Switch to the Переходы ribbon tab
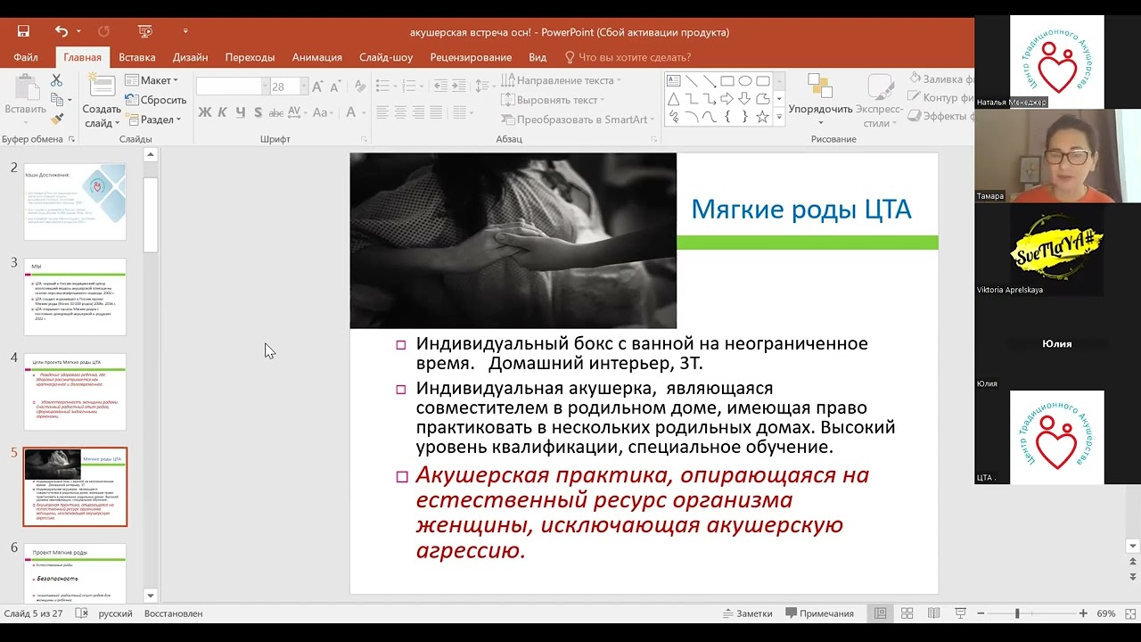1141x642 pixels. tap(250, 57)
